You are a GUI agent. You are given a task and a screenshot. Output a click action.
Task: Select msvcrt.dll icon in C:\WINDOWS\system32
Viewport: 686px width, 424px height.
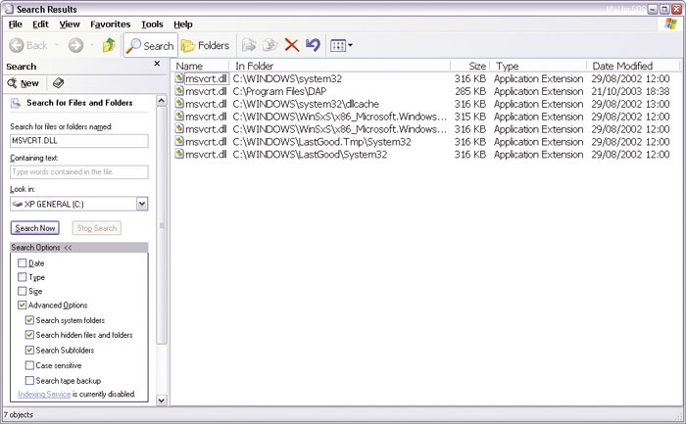pos(179,78)
